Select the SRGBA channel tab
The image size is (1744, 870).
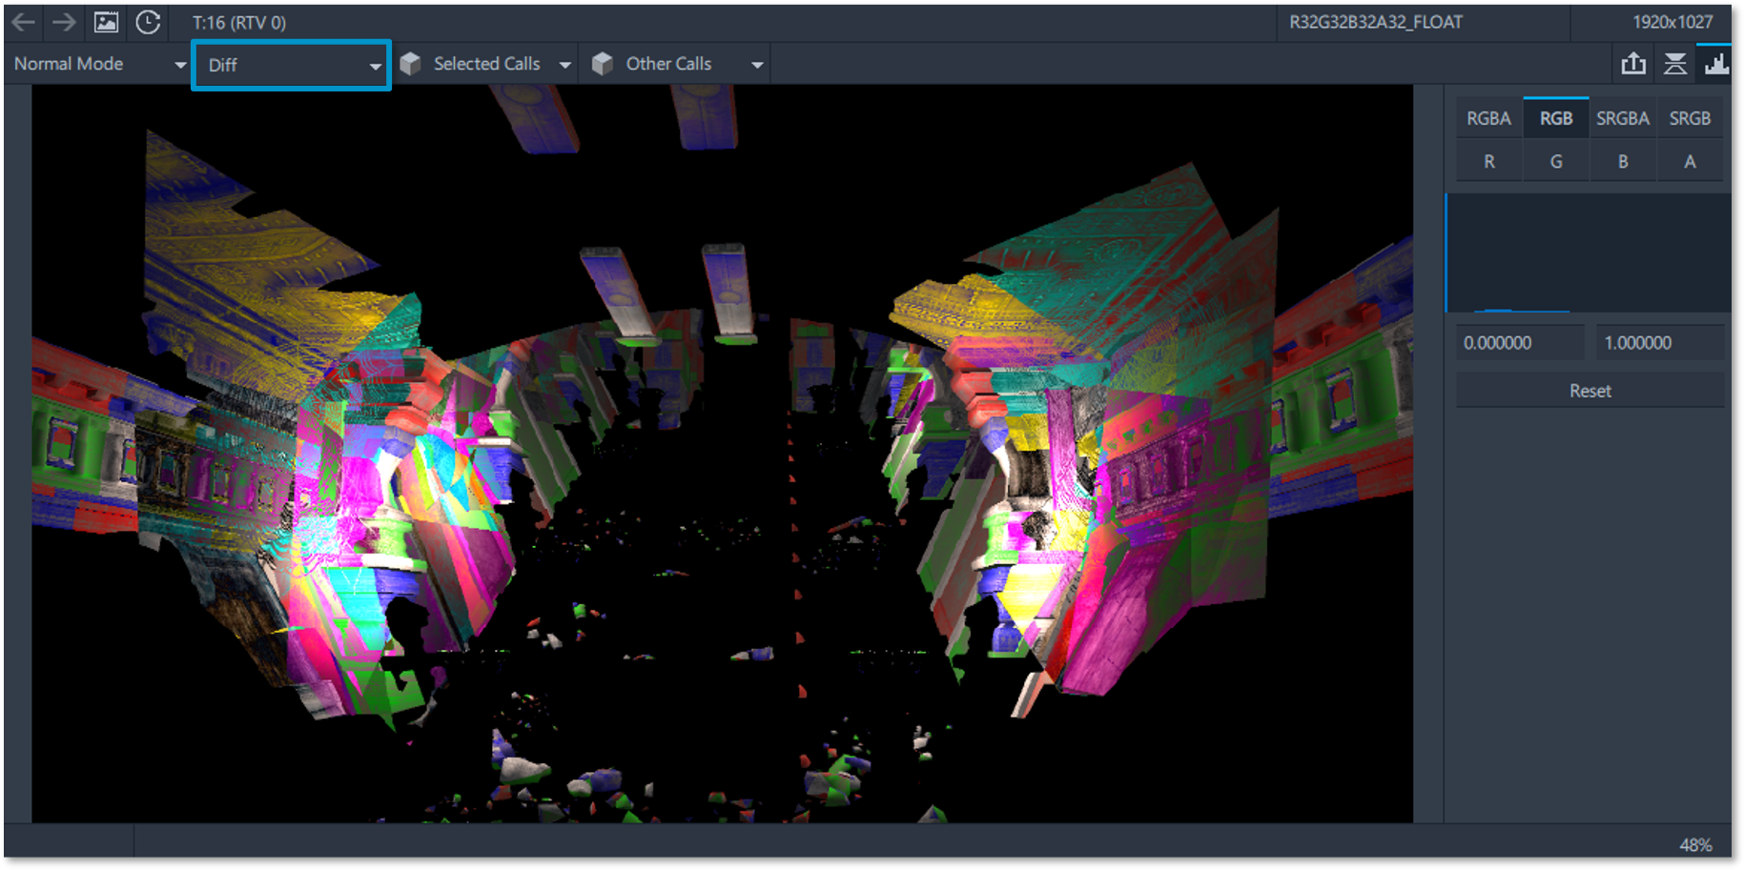coord(1622,118)
